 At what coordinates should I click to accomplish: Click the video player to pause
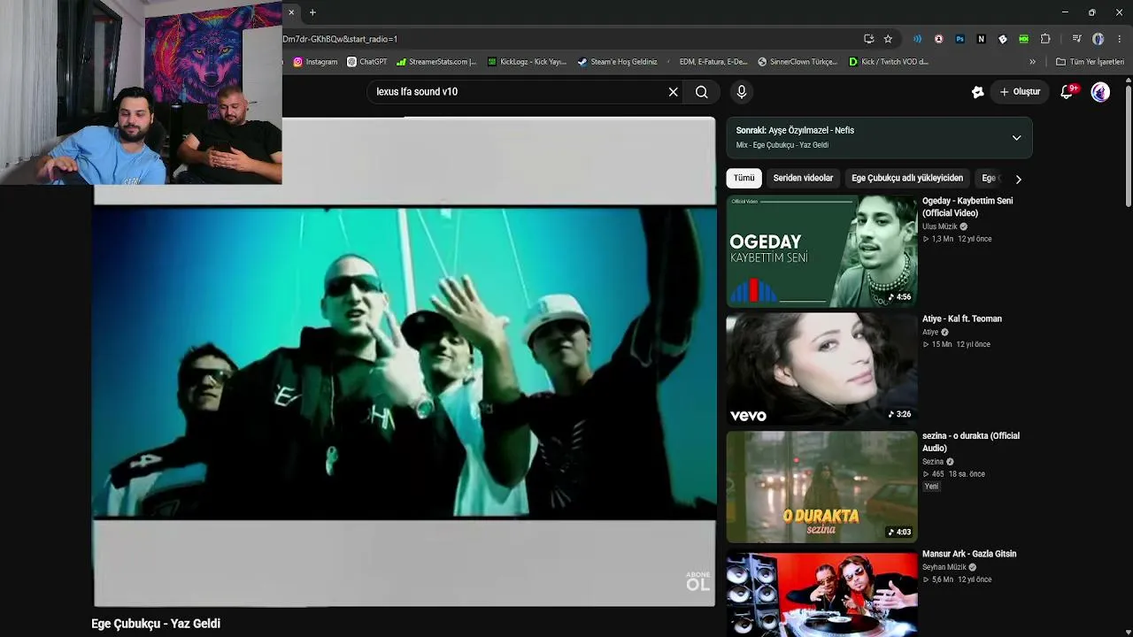click(x=405, y=362)
